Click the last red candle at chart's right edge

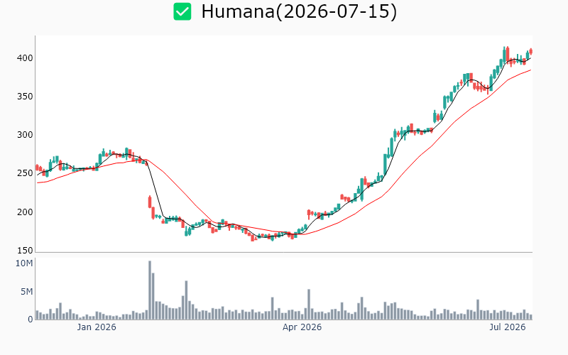pos(530,51)
